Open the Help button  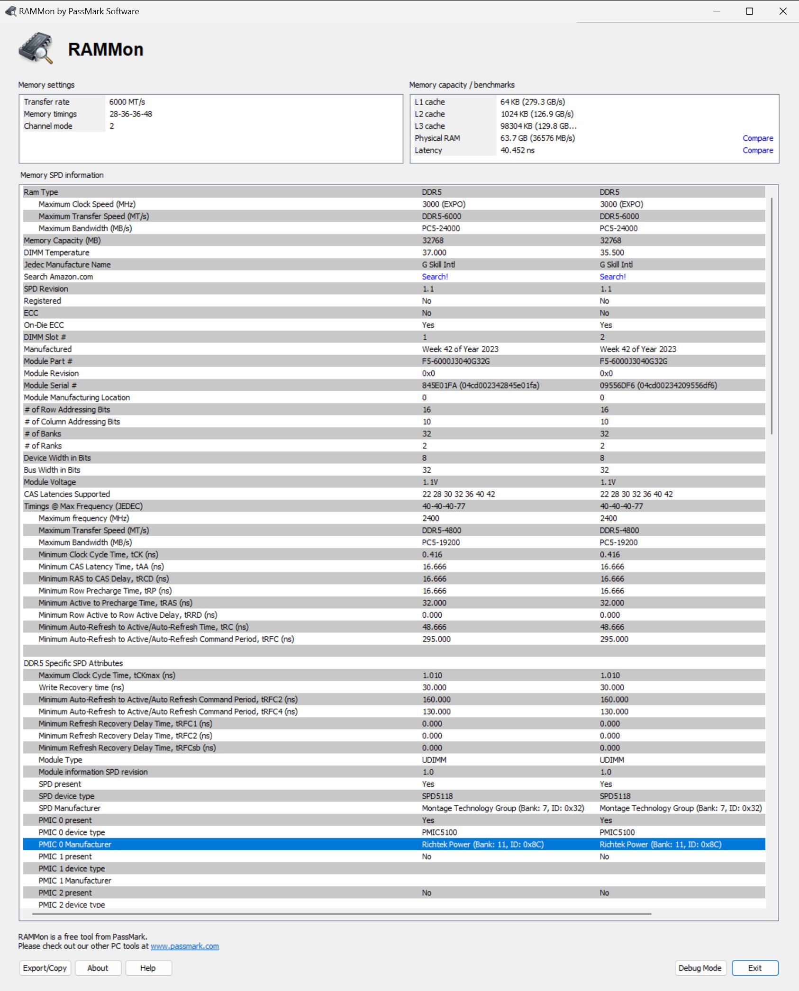(x=148, y=968)
